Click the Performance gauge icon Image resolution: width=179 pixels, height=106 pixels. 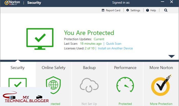[x=125, y=84]
